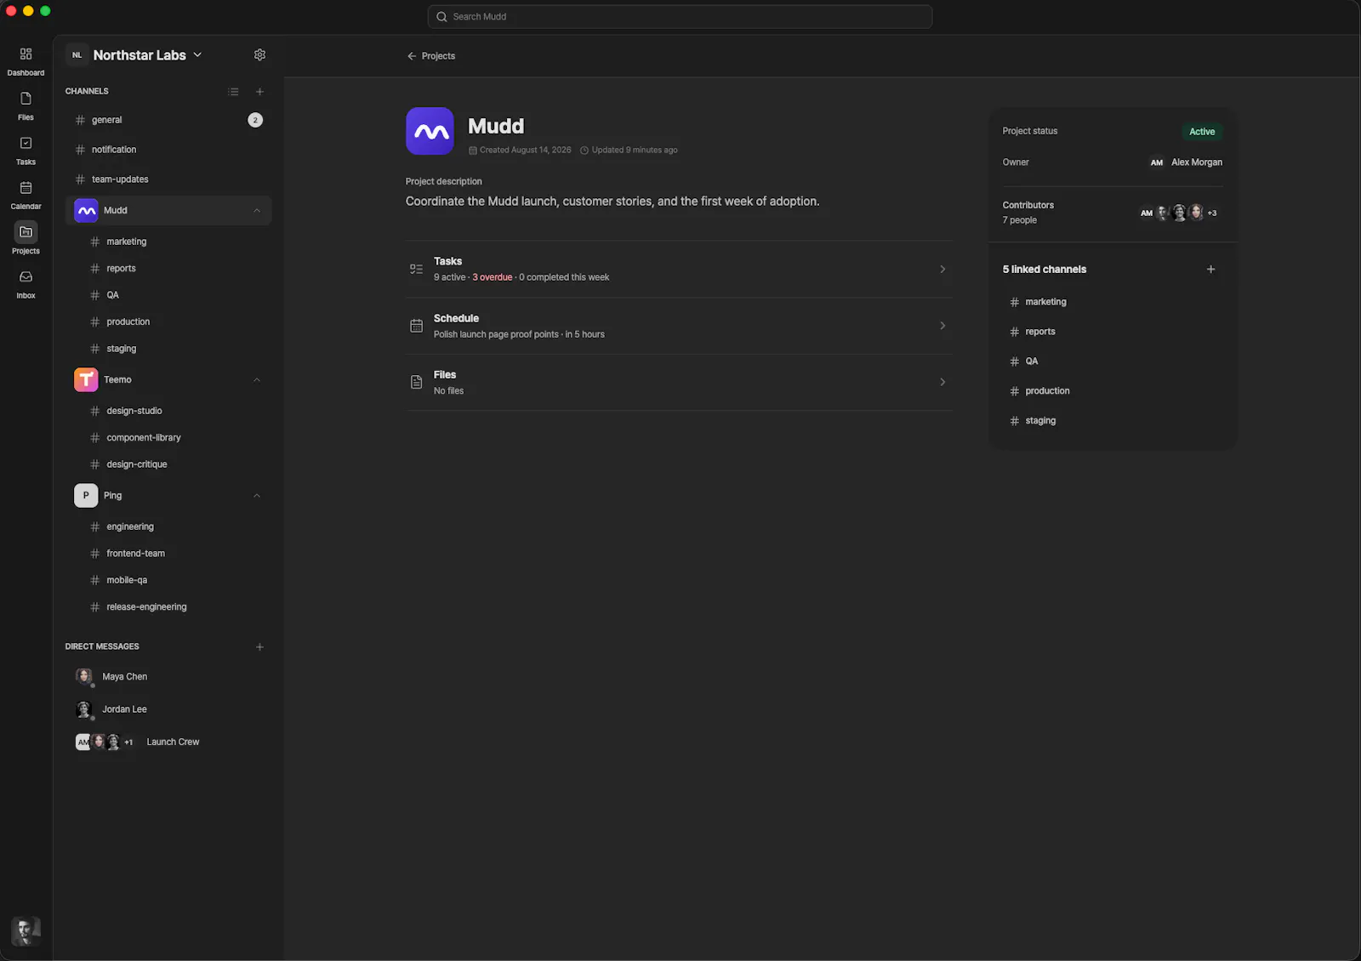Click the Files document icon in project
The image size is (1361, 961).
click(x=416, y=382)
